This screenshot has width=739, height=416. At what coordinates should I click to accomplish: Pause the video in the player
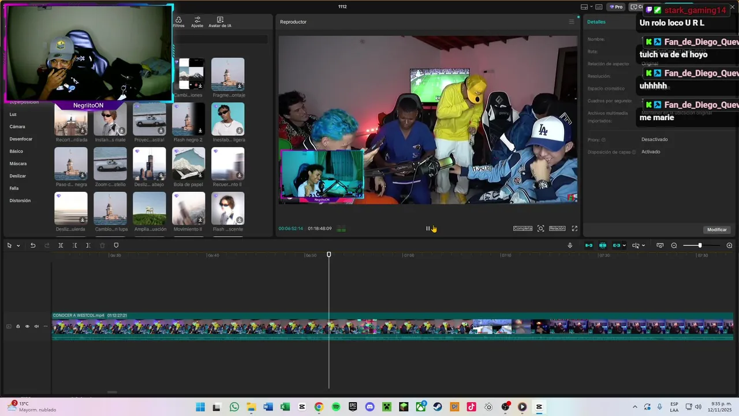pyautogui.click(x=428, y=229)
